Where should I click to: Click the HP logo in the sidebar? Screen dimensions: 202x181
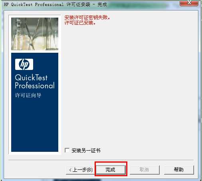(24, 64)
